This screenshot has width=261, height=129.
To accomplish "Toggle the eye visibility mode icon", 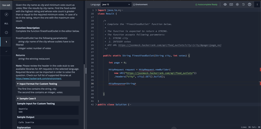I will click(225, 4).
